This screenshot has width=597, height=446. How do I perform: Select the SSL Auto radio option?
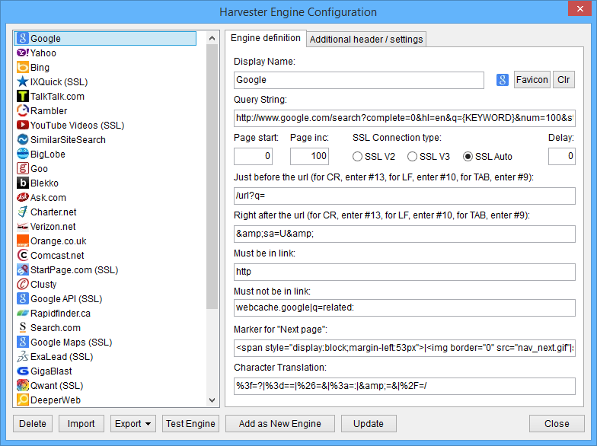point(468,157)
